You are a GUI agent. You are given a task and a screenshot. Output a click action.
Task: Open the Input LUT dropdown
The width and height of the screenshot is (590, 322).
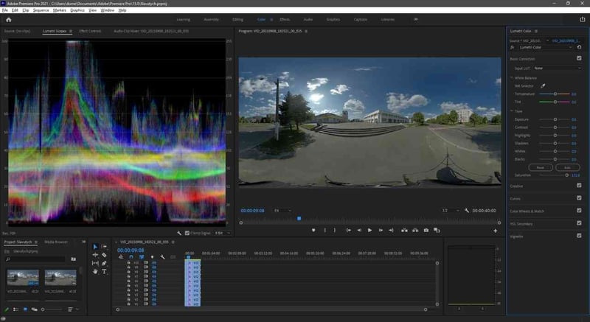click(x=558, y=68)
